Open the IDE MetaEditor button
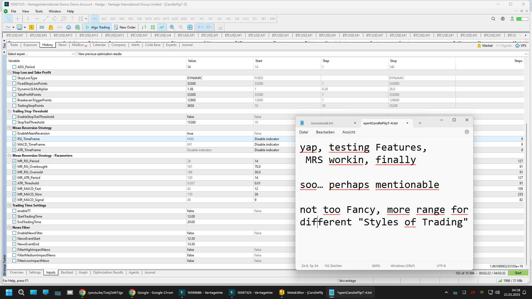The image size is (532, 299). point(42,27)
